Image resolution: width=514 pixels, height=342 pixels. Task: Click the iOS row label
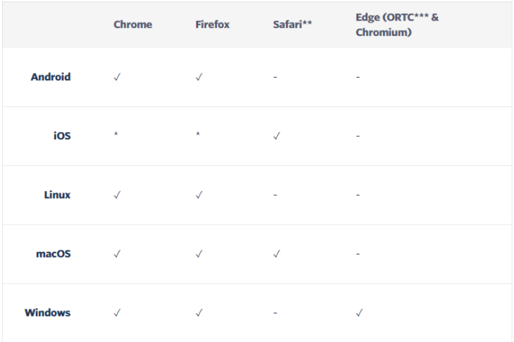coord(62,136)
